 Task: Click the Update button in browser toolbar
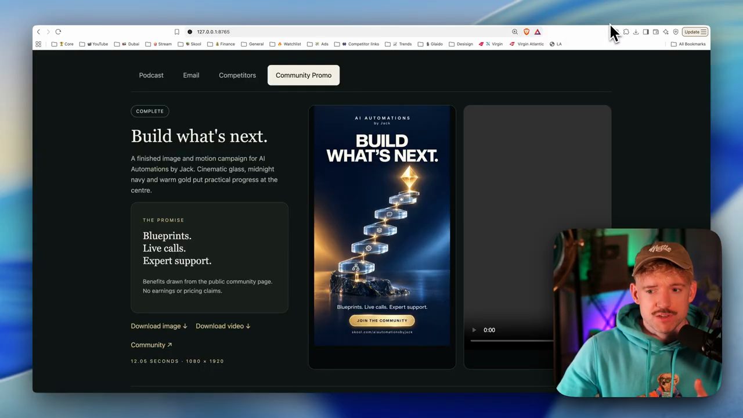(695, 32)
